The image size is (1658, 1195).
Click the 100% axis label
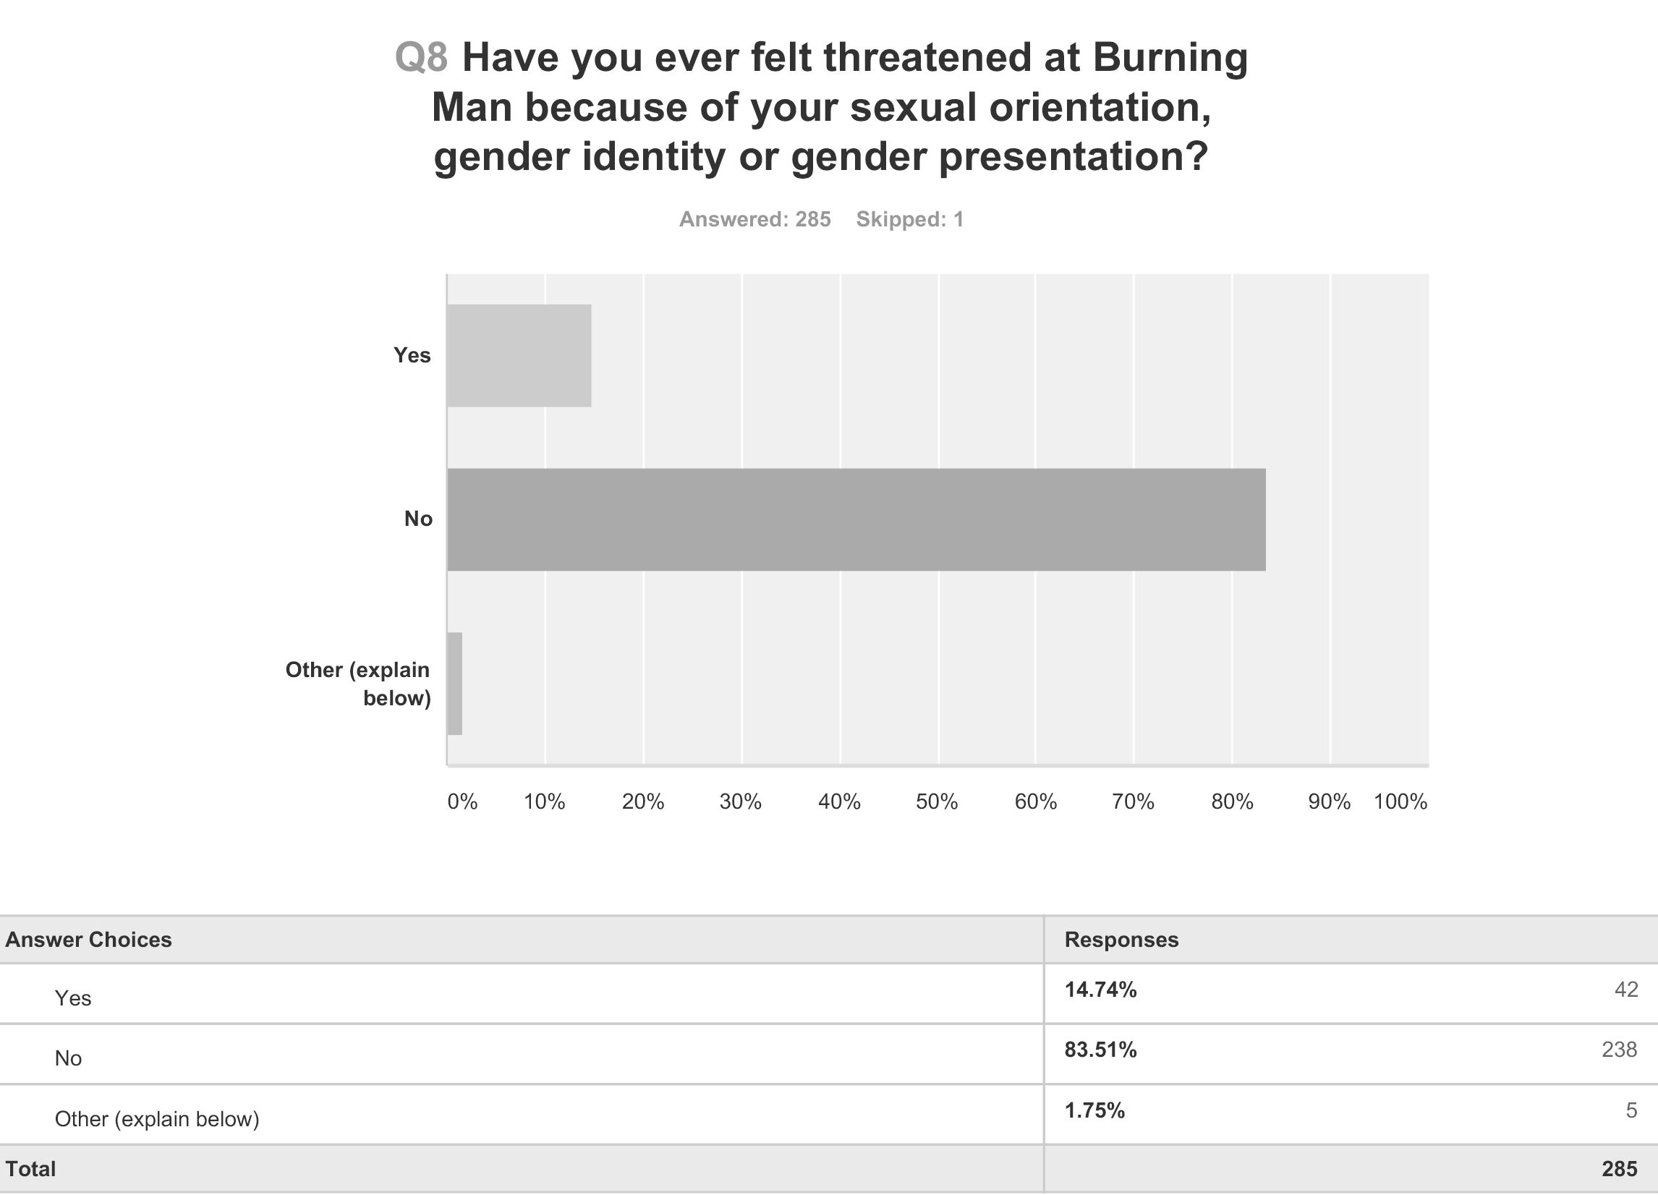coord(1400,801)
